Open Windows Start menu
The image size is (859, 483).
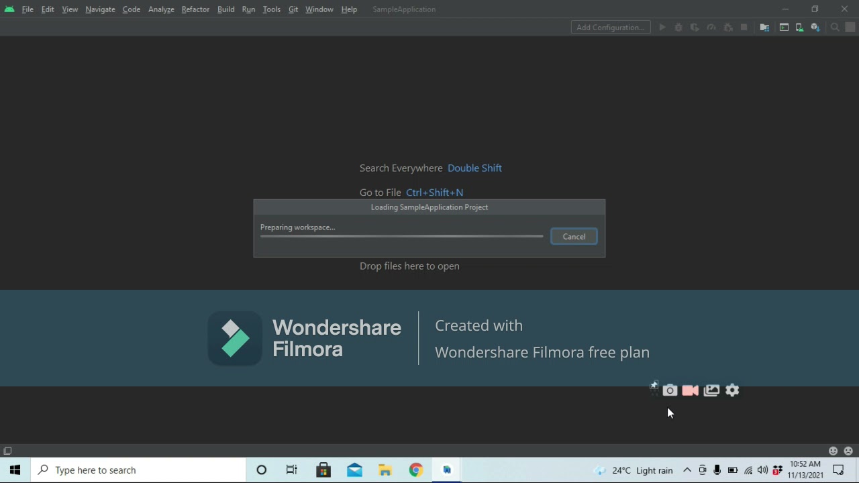15,470
